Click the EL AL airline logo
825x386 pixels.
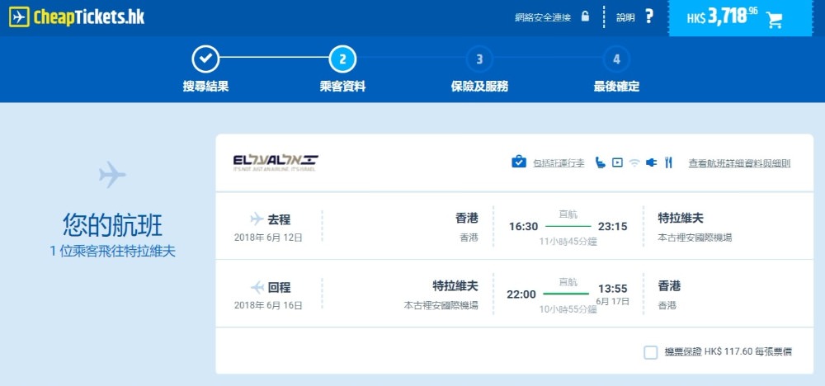pyautogui.click(x=276, y=162)
